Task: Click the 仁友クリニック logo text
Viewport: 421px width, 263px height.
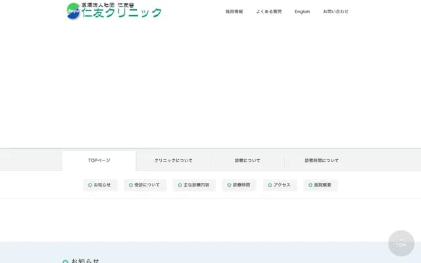Action: [x=122, y=12]
